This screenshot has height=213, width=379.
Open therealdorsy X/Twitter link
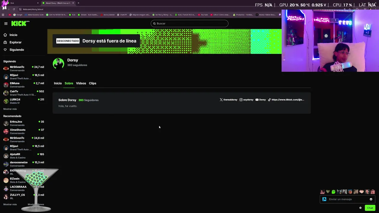pos(228,100)
